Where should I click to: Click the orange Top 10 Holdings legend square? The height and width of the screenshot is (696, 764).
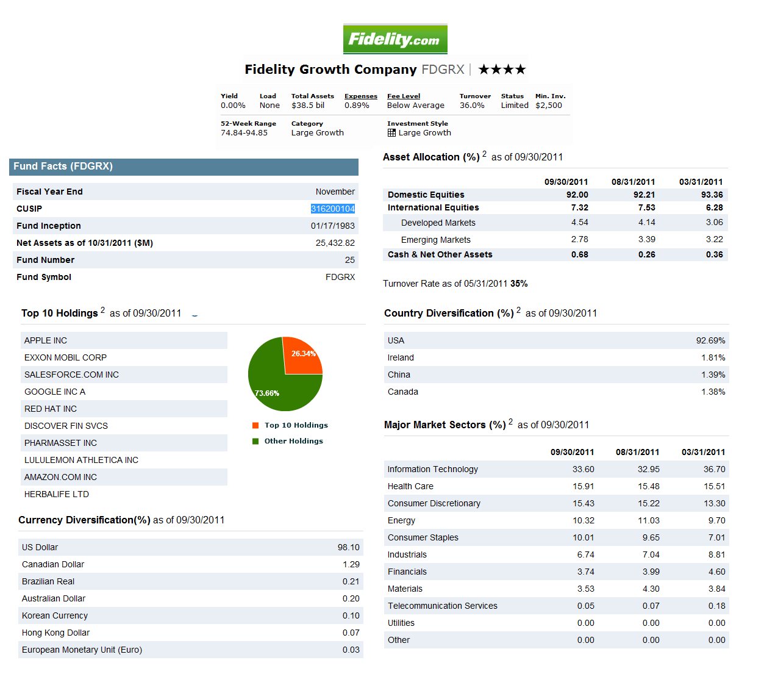click(x=255, y=425)
